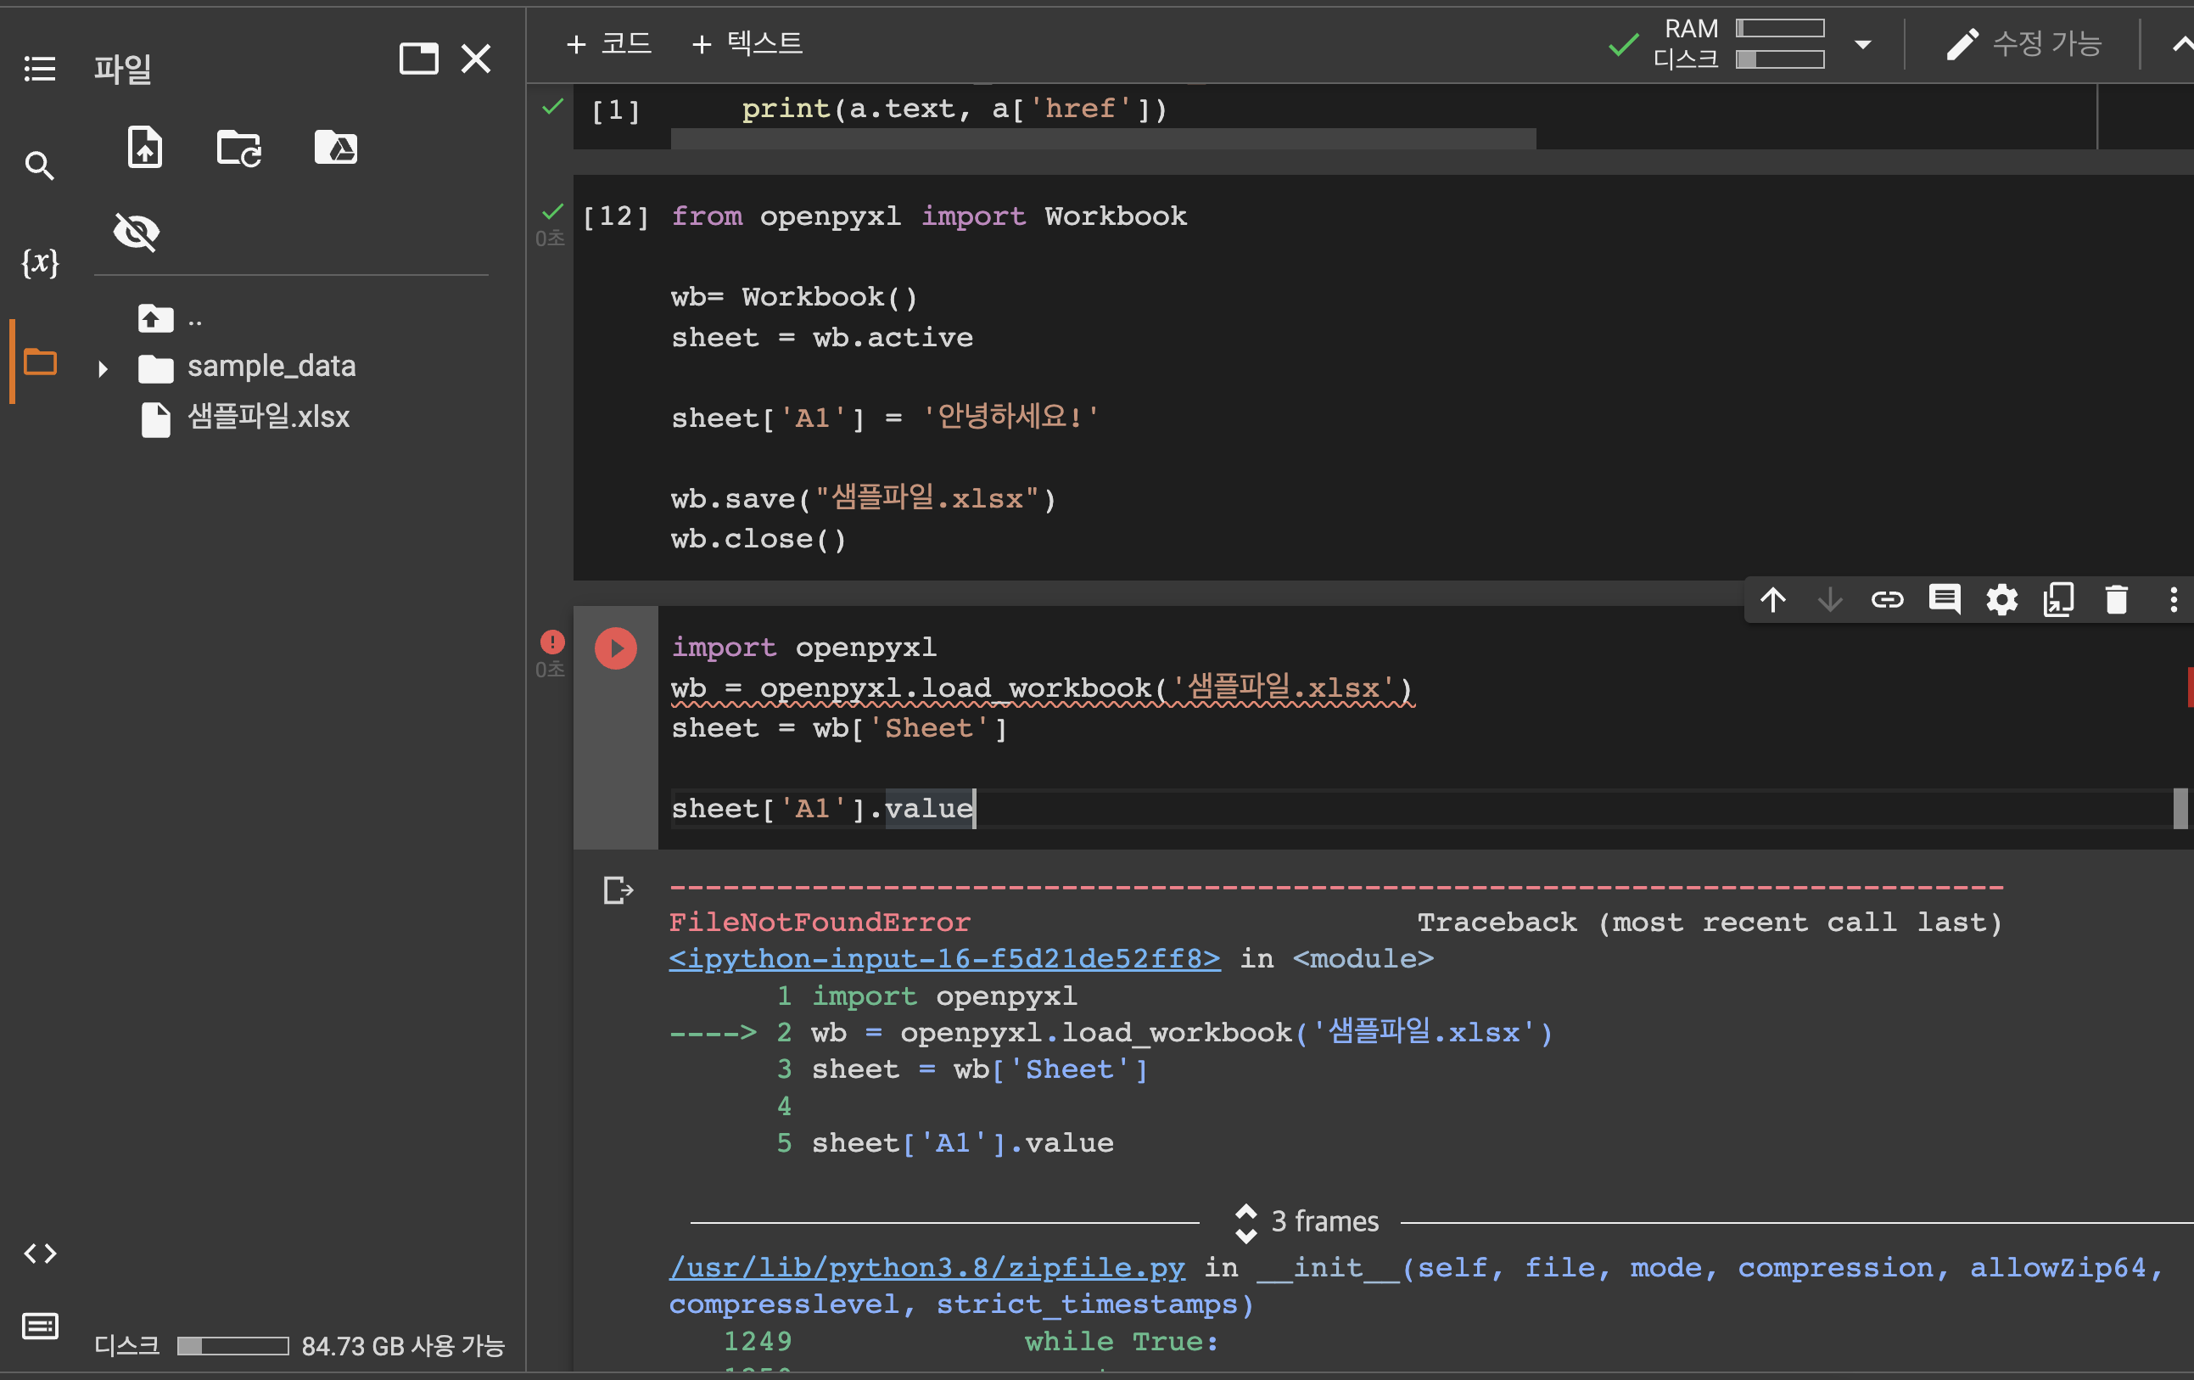The image size is (2194, 1380).
Task: Move the cell up
Action: 1773,600
